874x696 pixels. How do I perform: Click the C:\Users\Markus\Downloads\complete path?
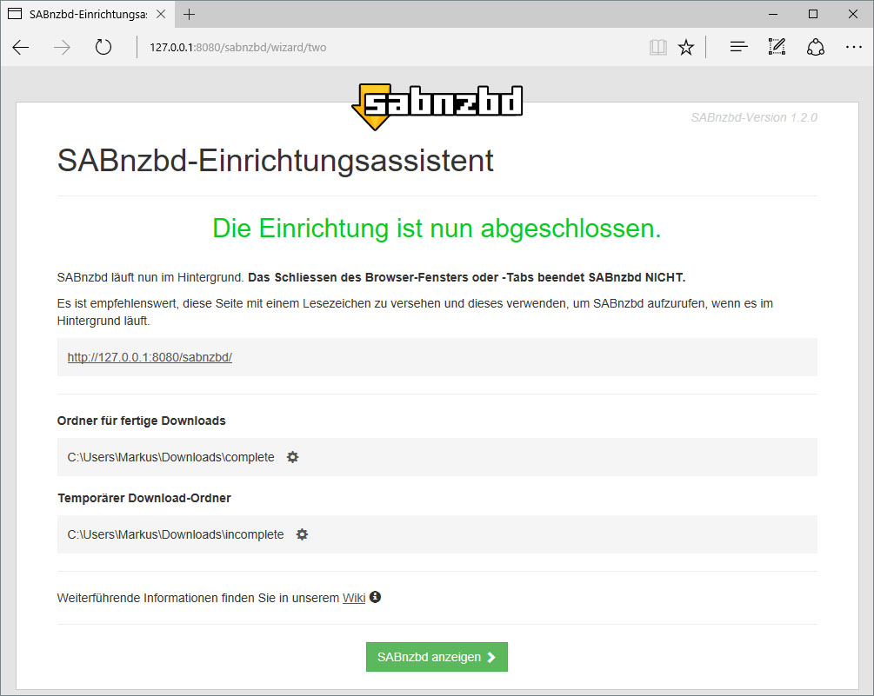coord(171,457)
